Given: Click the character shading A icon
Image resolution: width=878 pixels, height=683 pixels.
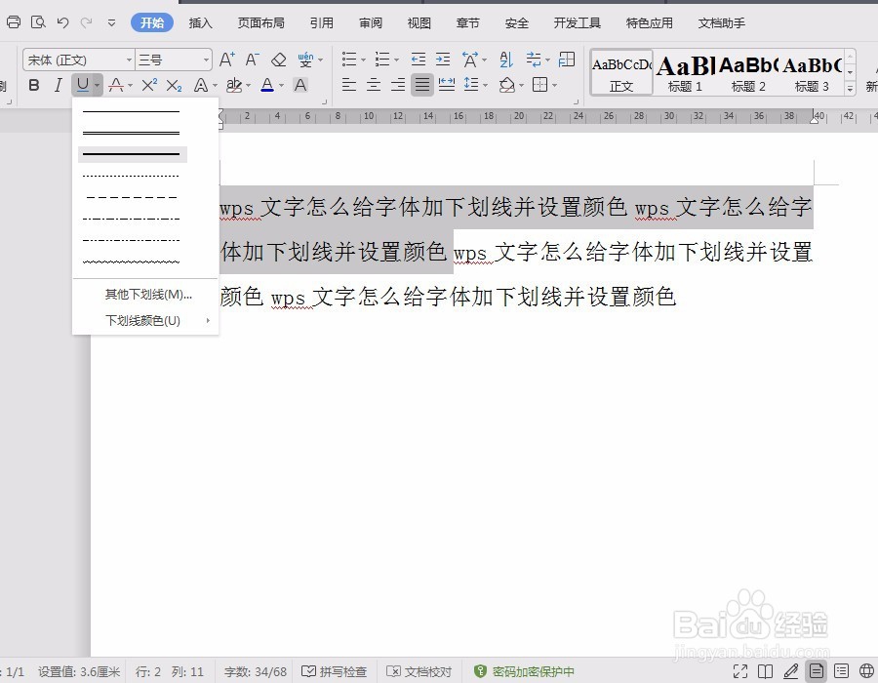Looking at the screenshot, I should click(300, 85).
